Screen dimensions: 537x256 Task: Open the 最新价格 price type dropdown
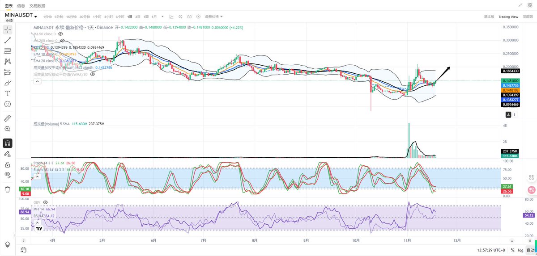(214, 17)
